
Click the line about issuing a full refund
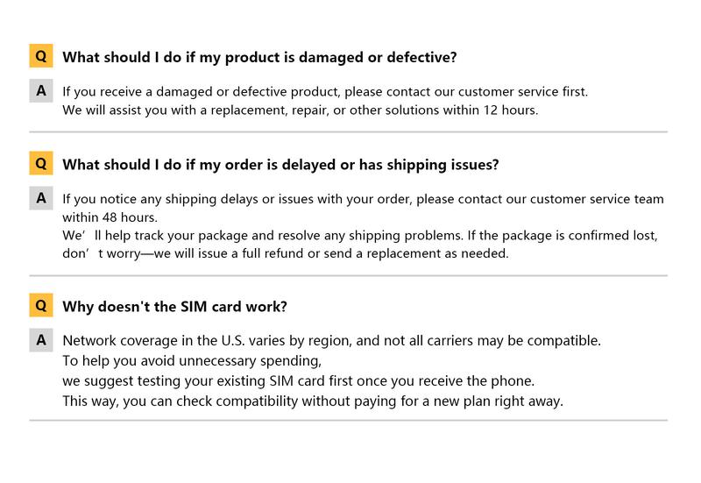click(285, 254)
